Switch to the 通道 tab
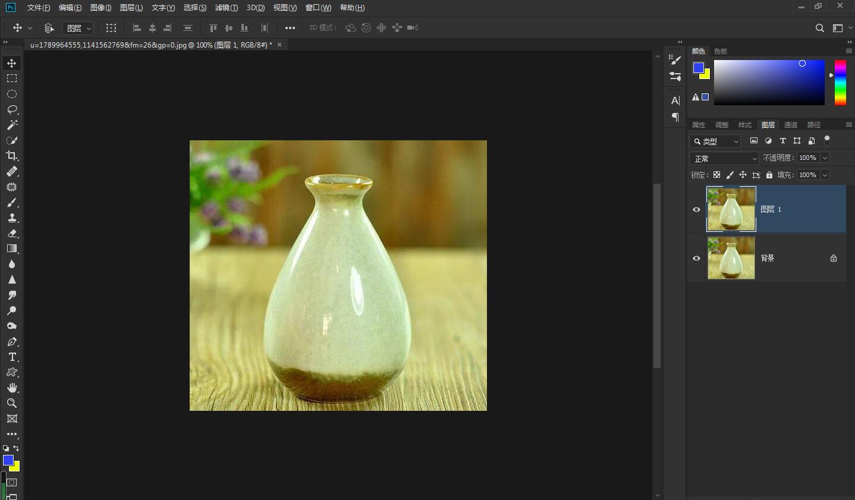Screen dimensions: 855x500 pos(790,125)
